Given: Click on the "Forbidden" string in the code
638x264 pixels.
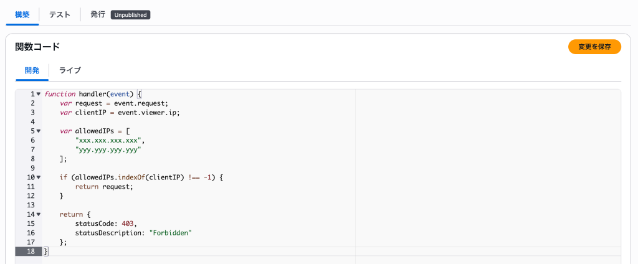Looking at the screenshot, I should 170,233.
